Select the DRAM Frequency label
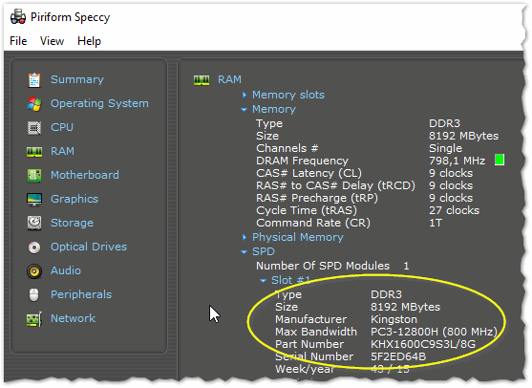The image size is (532, 388). coord(303,161)
